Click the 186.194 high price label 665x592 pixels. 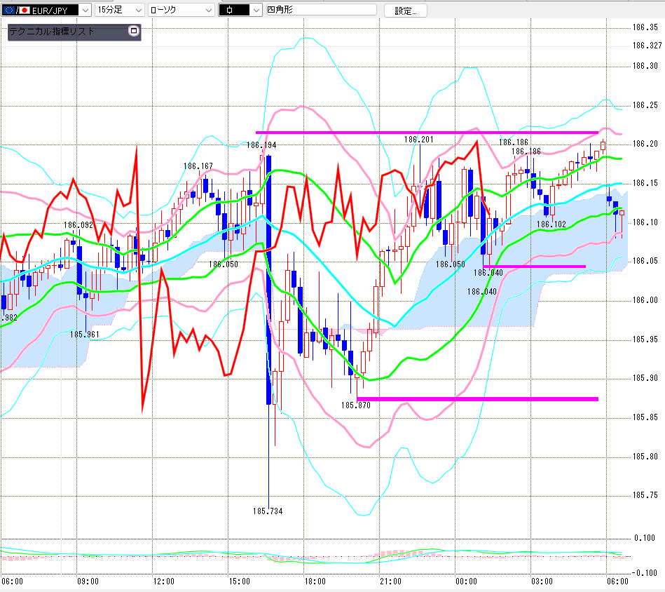(x=261, y=145)
